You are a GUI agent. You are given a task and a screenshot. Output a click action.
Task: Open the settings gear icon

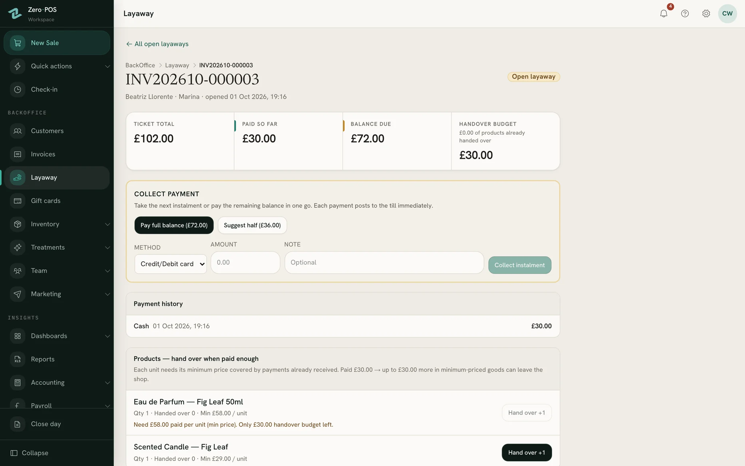tap(706, 13)
